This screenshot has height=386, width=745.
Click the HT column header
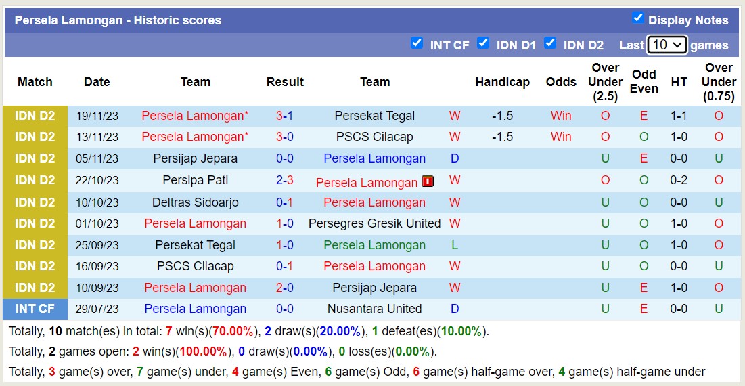679,82
